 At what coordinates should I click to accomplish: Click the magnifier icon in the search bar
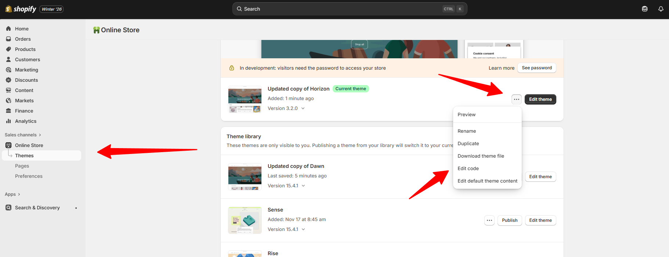click(239, 9)
